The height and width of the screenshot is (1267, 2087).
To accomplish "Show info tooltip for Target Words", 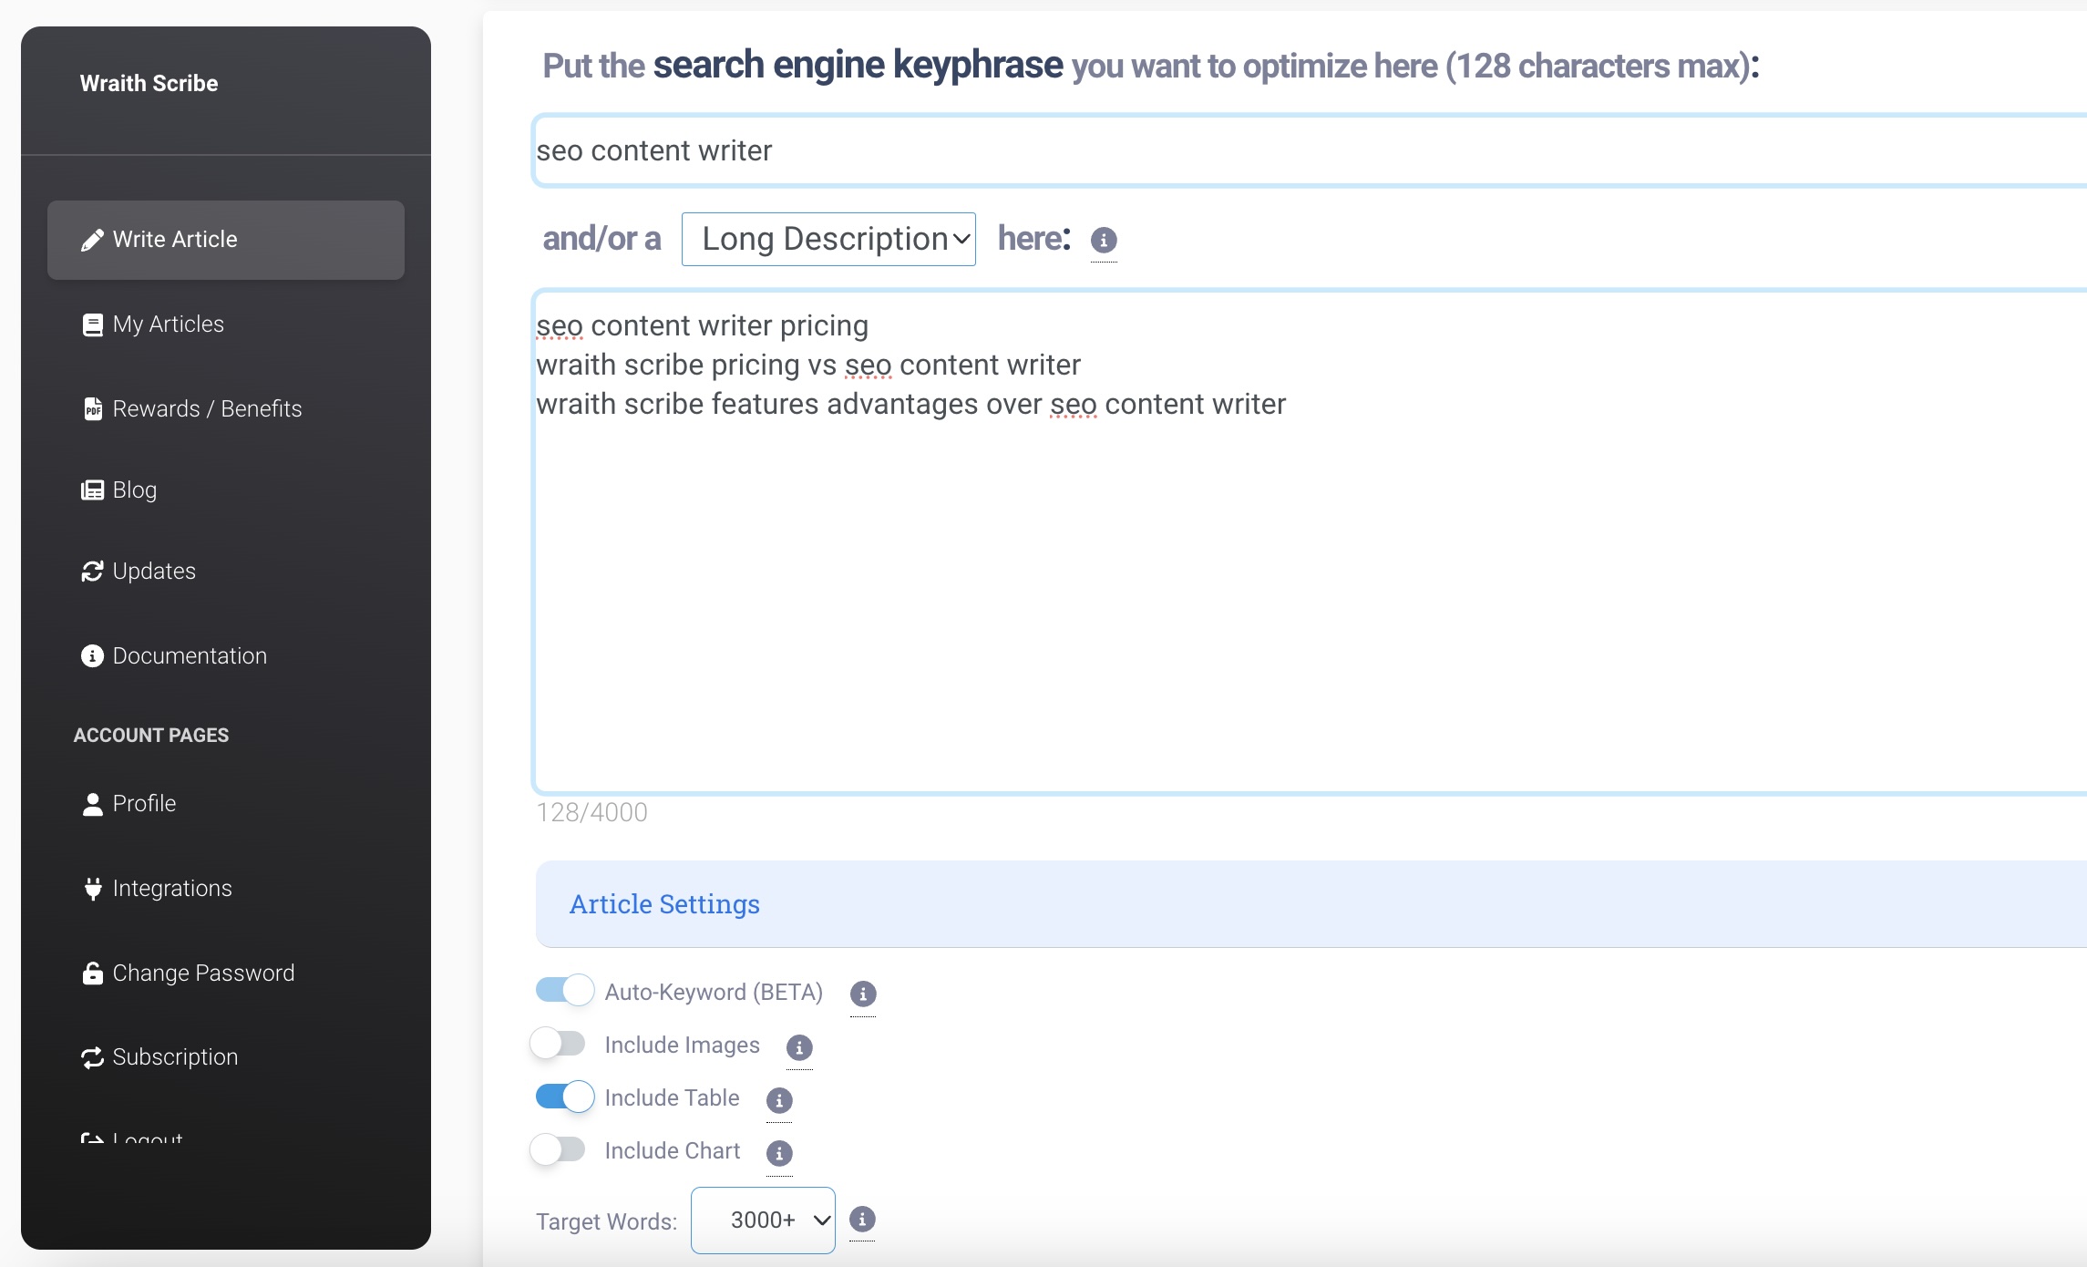I will tap(862, 1220).
